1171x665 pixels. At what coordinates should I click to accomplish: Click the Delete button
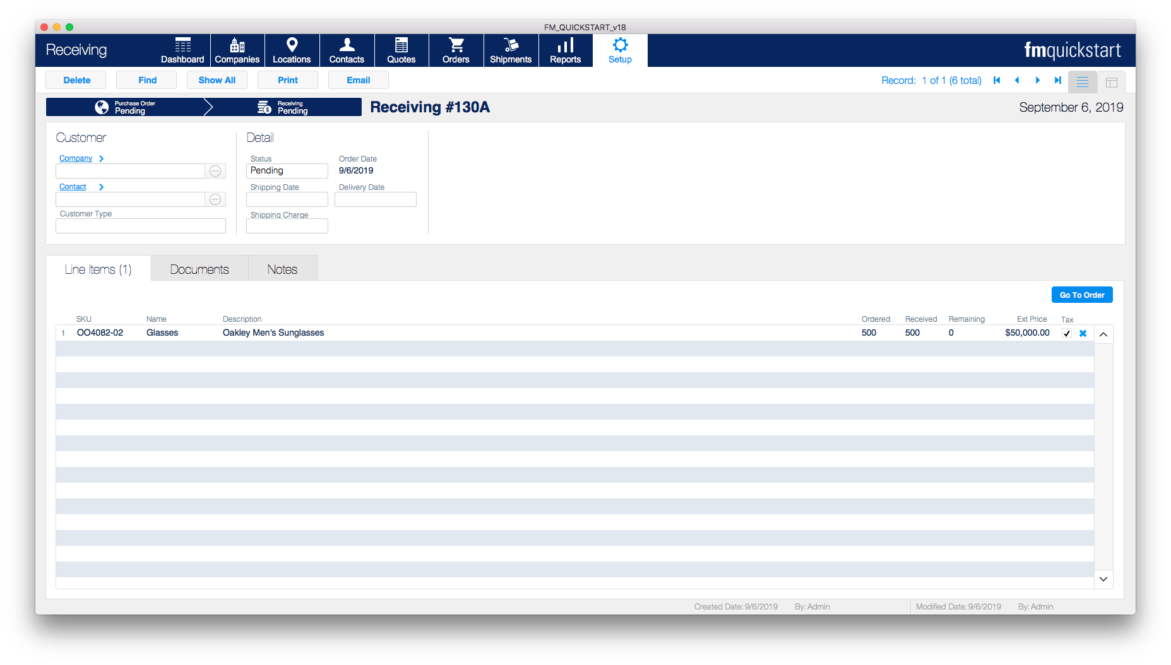(x=77, y=80)
